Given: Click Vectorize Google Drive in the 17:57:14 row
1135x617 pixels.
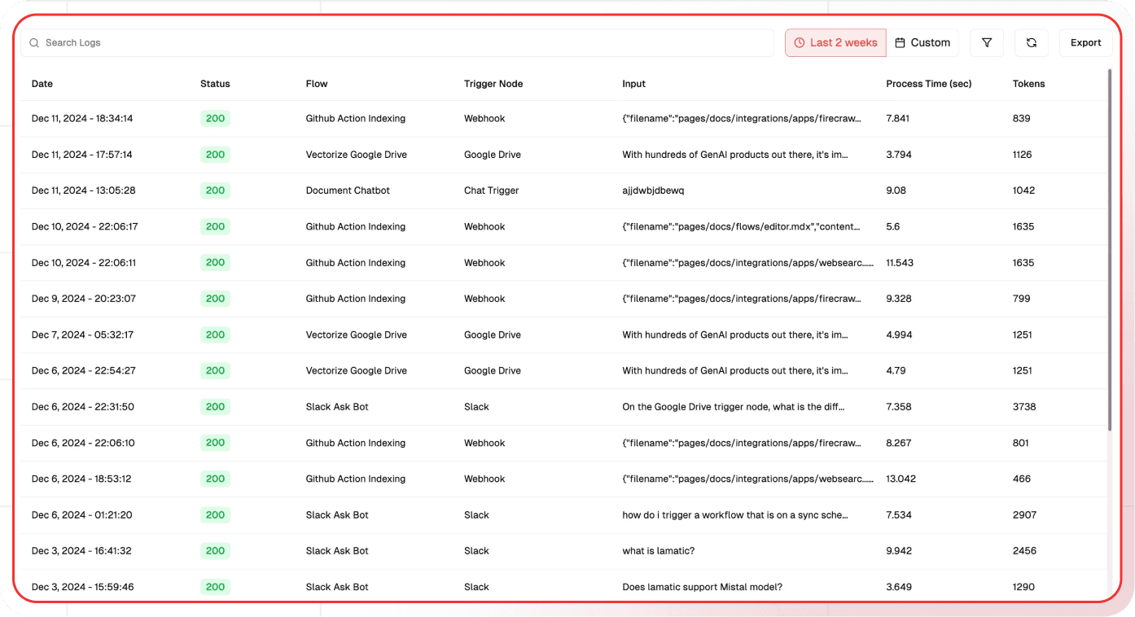Looking at the screenshot, I should [x=357, y=155].
